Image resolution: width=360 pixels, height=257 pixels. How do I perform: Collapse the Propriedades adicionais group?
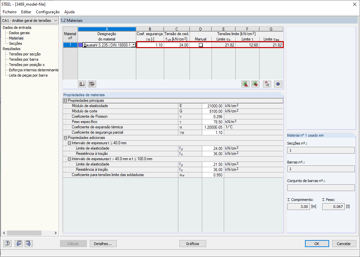pos(65,138)
